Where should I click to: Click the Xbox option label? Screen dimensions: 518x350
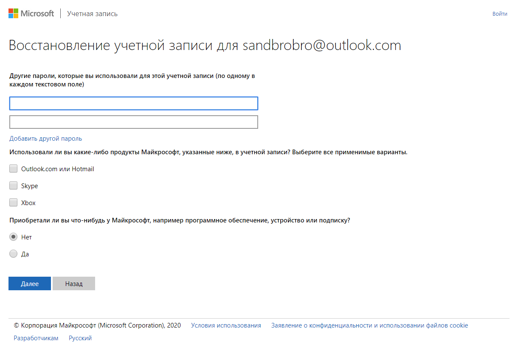pyautogui.click(x=28, y=203)
